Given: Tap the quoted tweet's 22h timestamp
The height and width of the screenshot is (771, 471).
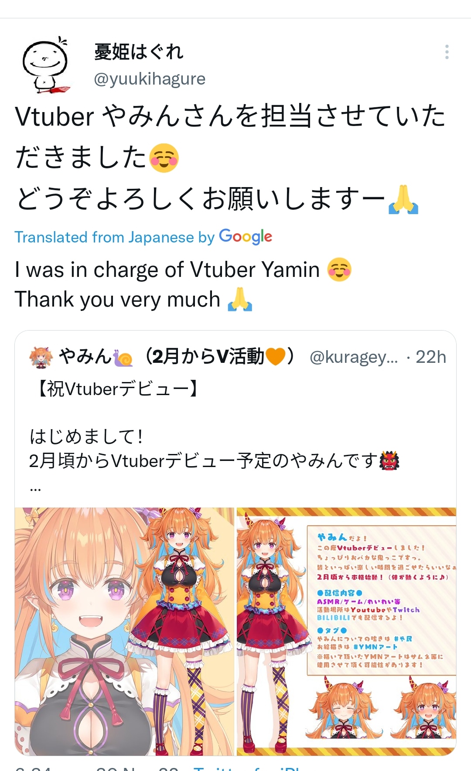Looking at the screenshot, I should (431, 357).
